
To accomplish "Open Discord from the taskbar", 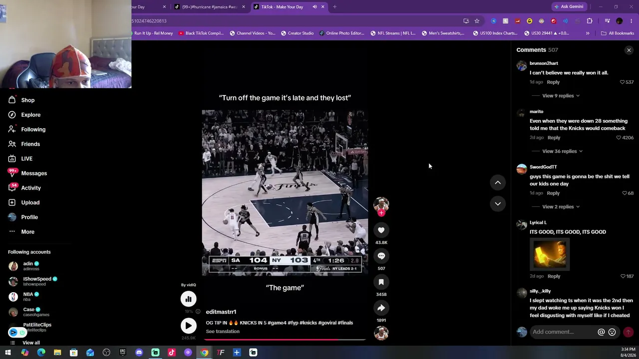I will (x=139, y=353).
